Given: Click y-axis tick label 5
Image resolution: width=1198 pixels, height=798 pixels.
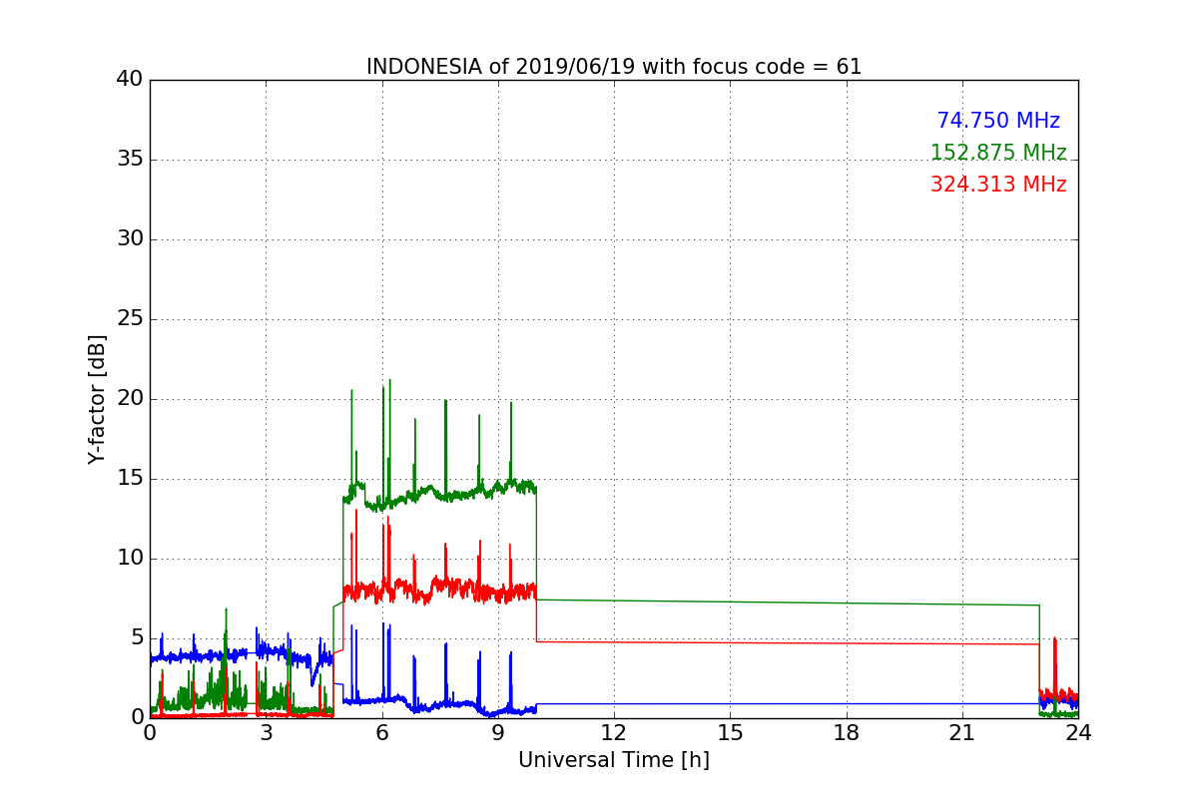Looking at the screenshot, I should pos(137,638).
